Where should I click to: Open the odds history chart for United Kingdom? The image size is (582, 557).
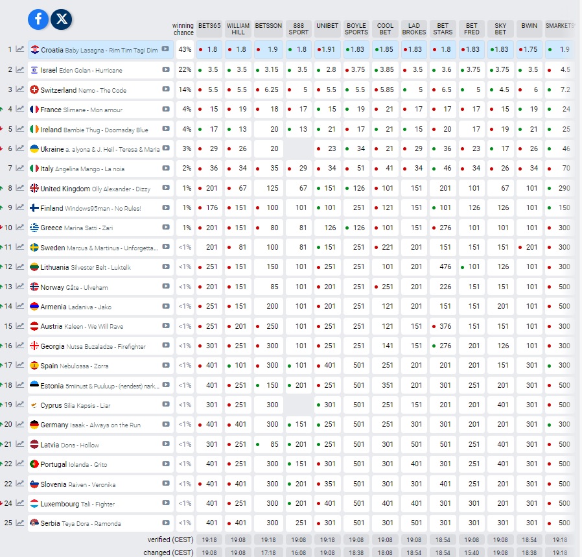(x=20, y=188)
